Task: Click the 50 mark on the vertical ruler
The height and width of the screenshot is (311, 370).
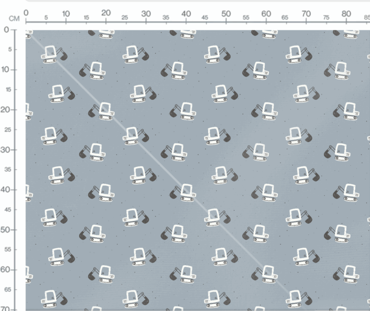Action: tap(5, 230)
